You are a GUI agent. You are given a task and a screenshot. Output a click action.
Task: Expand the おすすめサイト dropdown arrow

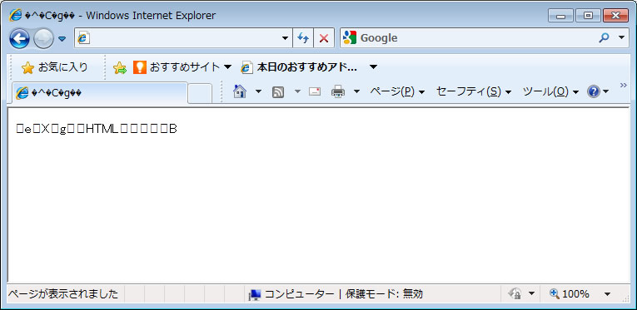(x=228, y=67)
